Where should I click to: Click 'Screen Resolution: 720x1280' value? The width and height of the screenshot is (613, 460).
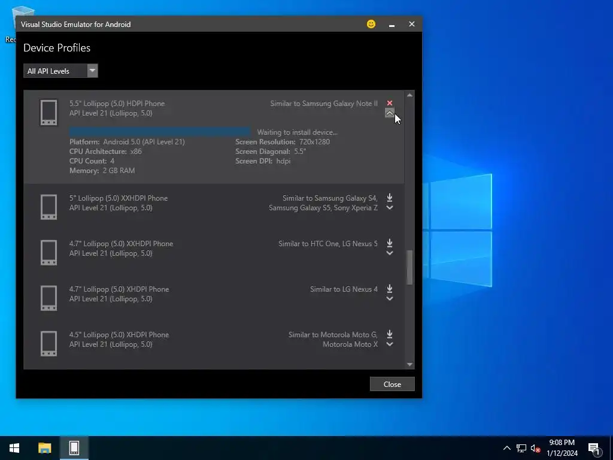[283, 141]
